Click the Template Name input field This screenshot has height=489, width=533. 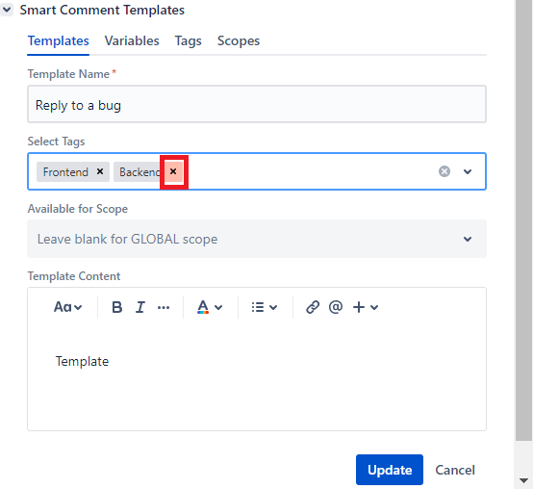pyautogui.click(x=257, y=104)
